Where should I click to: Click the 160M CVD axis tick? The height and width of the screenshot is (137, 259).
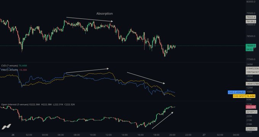pyautogui.click(x=249, y=80)
